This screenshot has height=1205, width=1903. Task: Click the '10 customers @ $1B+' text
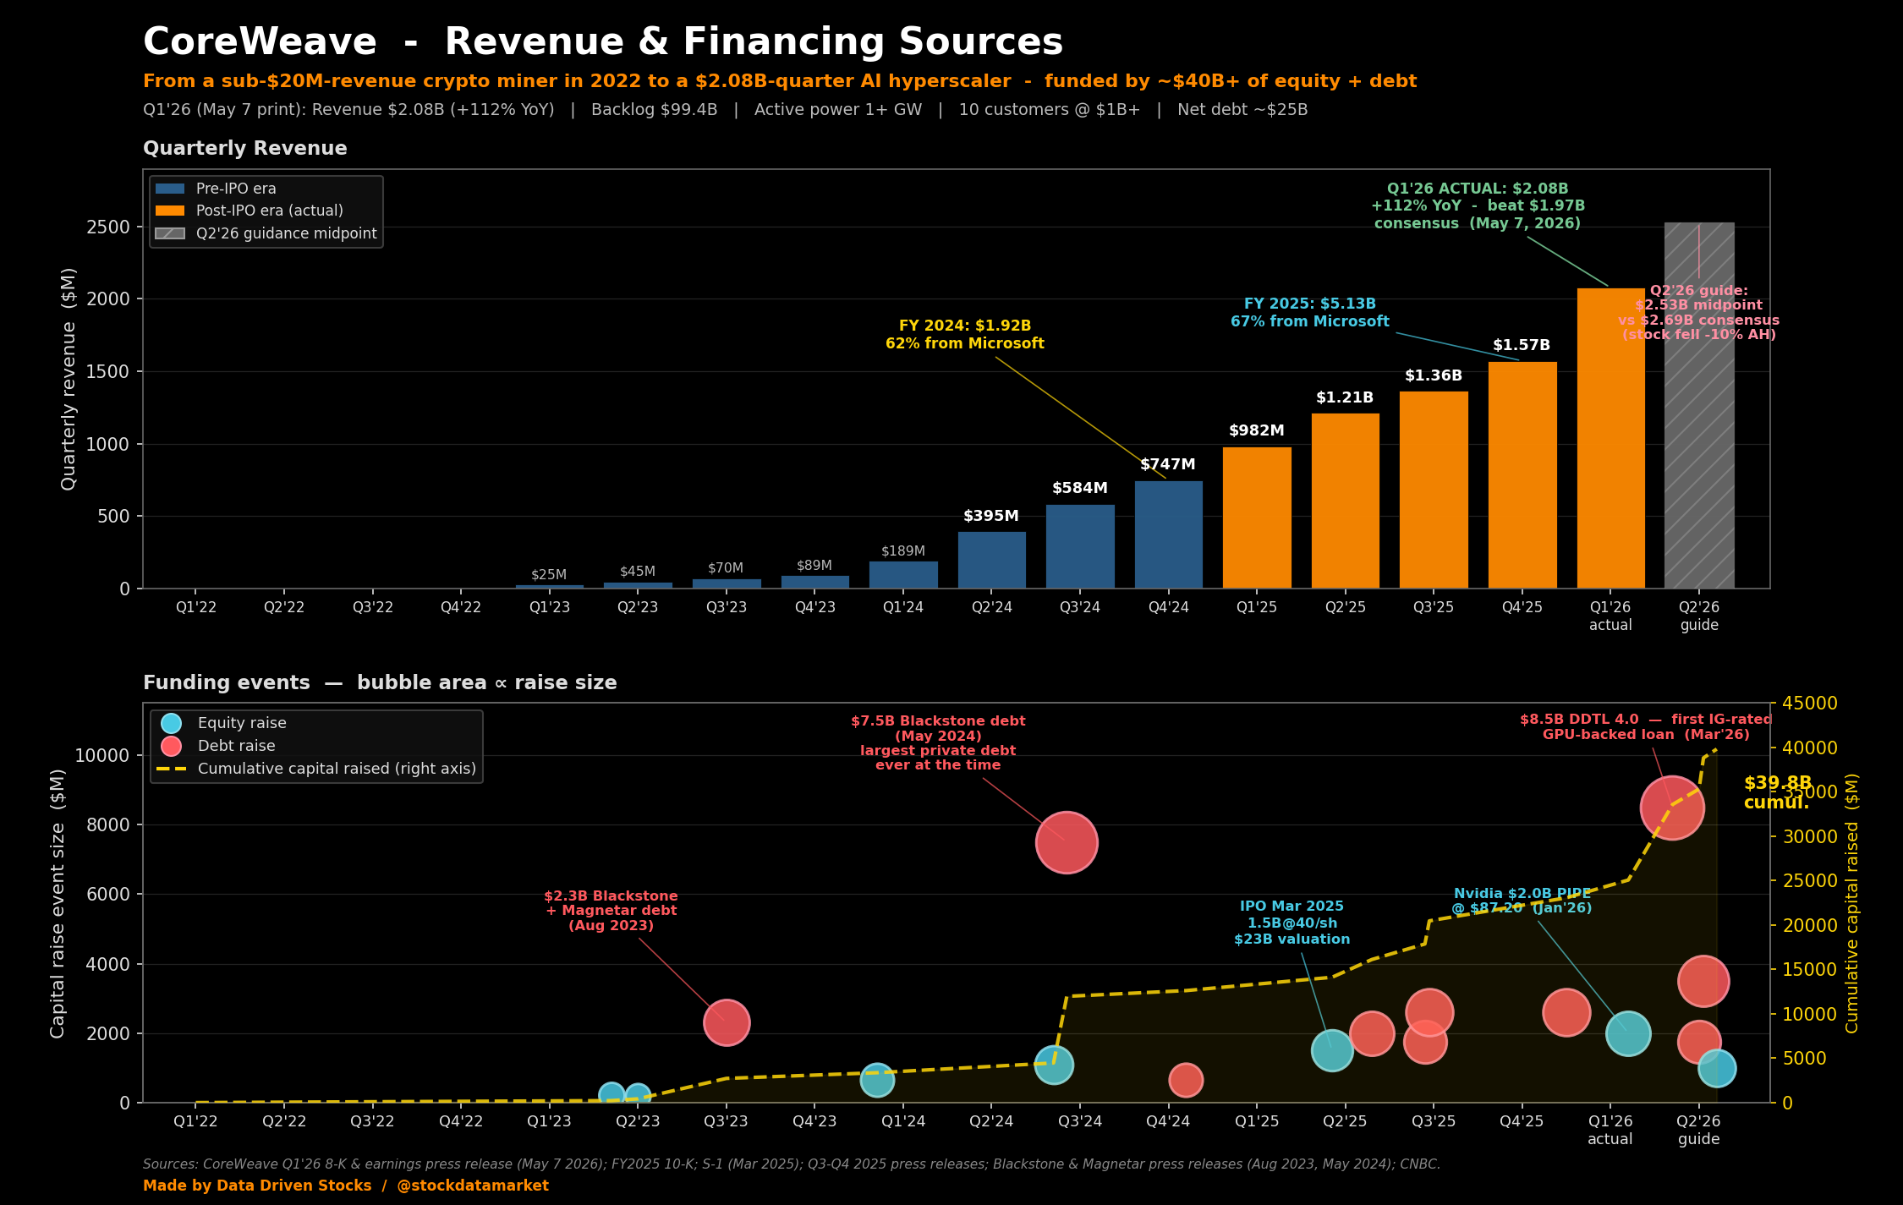point(1050,110)
